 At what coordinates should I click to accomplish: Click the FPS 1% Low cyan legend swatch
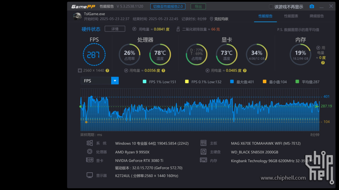click(x=144, y=81)
